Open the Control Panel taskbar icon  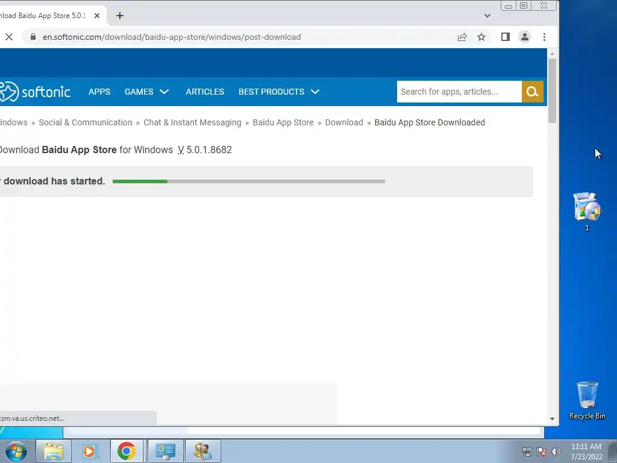click(x=165, y=451)
